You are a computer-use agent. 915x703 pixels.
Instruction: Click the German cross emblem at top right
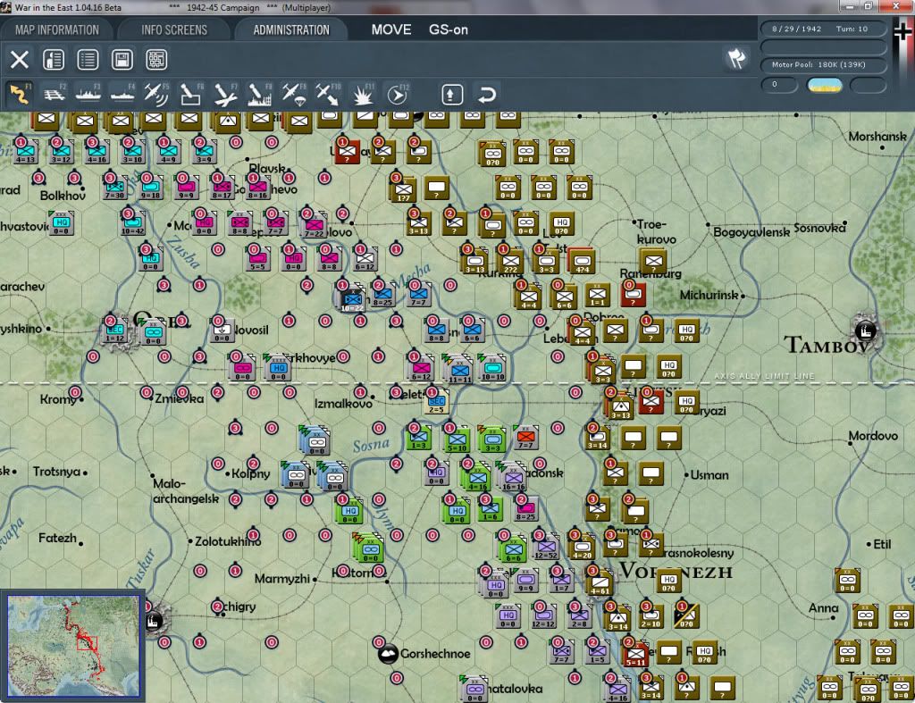(x=902, y=33)
